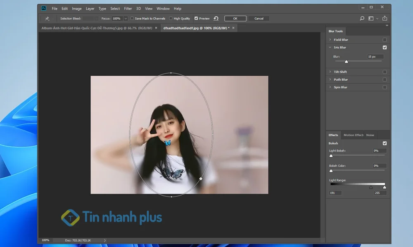Disable the Bokeh effect checkbox
This screenshot has width=413, height=247.
click(x=385, y=143)
